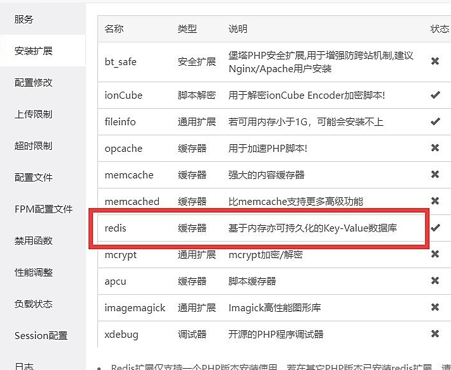Select the xdebug extension name
Viewport: 451px width, 370px height.
click(x=121, y=335)
